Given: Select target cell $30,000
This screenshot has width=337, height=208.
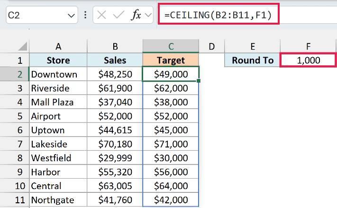Looking at the screenshot, I should 171,157.
